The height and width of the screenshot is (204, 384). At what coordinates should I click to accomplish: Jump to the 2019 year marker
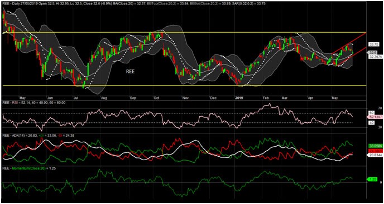(239, 98)
